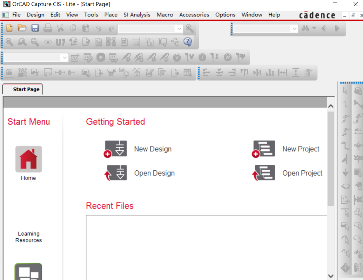The image size is (363, 280).
Task: Click the Distribute Horizontally toolbar icon
Action: pos(282,73)
